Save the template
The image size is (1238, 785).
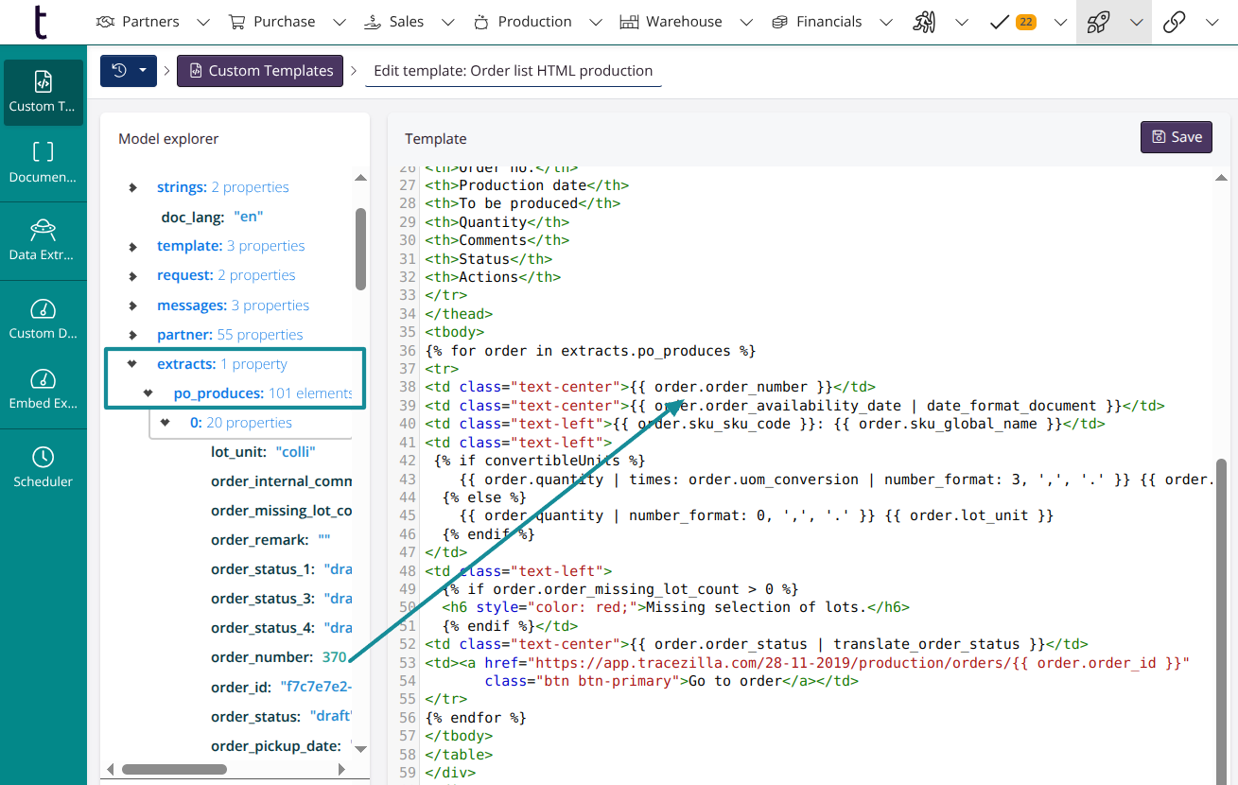[x=1177, y=137]
